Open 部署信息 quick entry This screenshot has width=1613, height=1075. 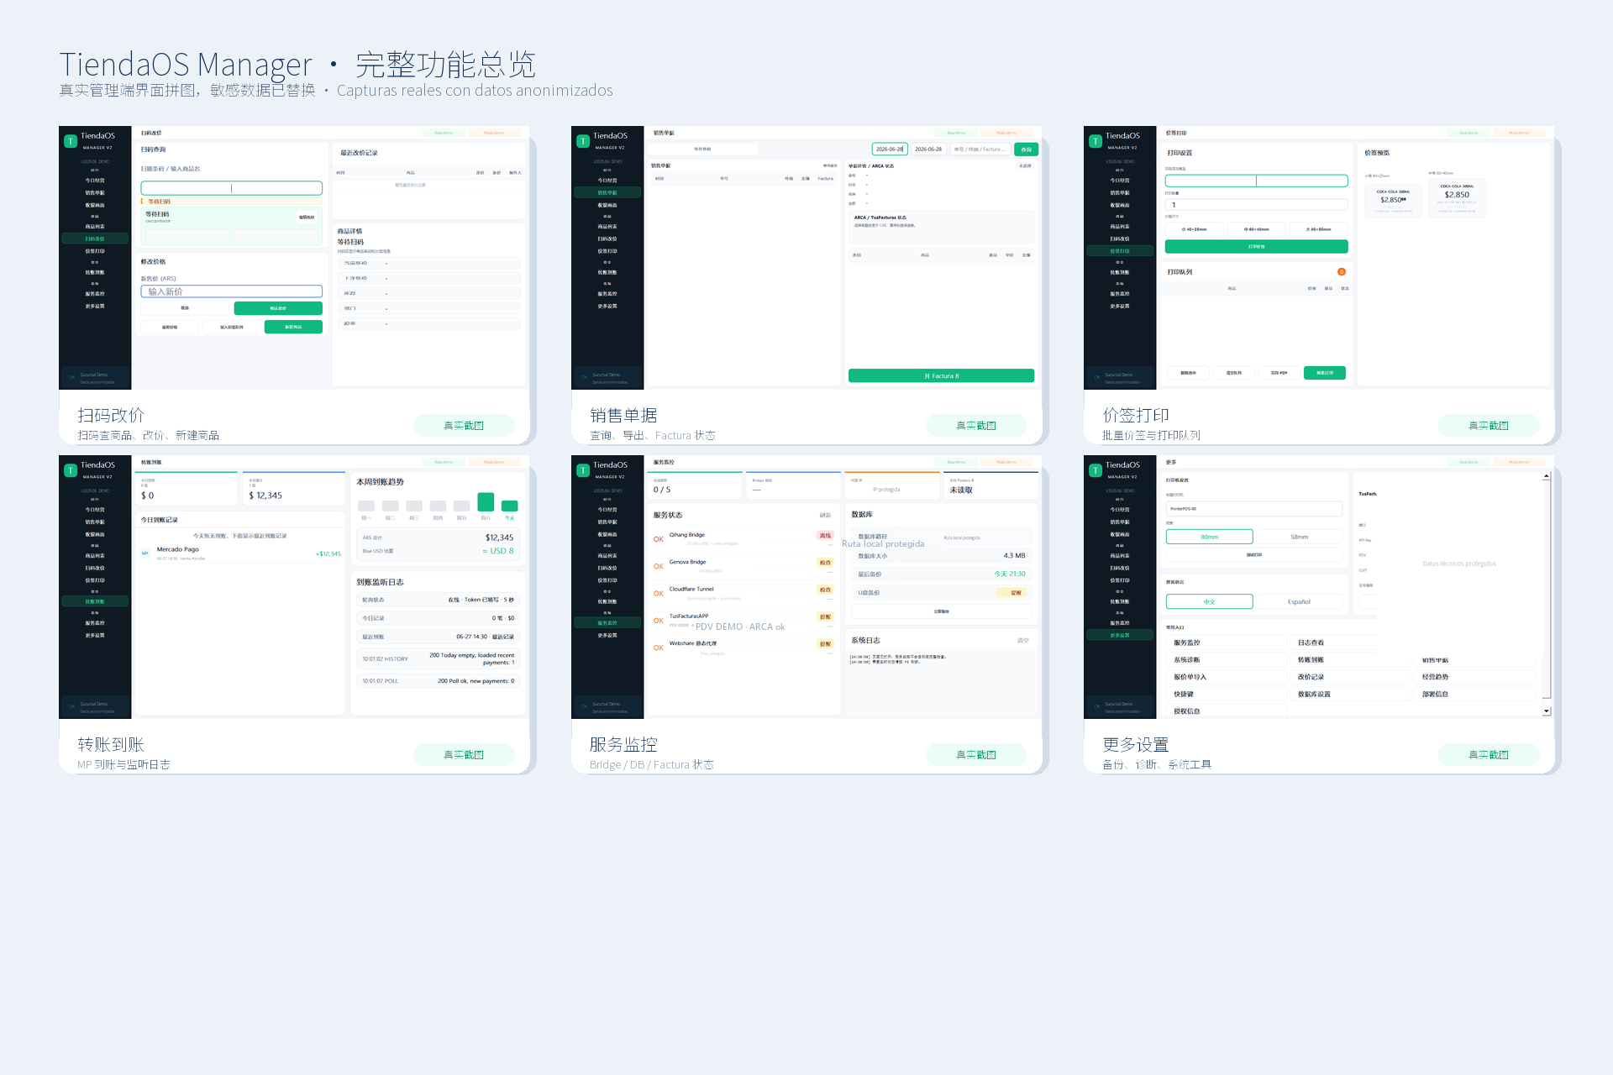tap(1474, 694)
